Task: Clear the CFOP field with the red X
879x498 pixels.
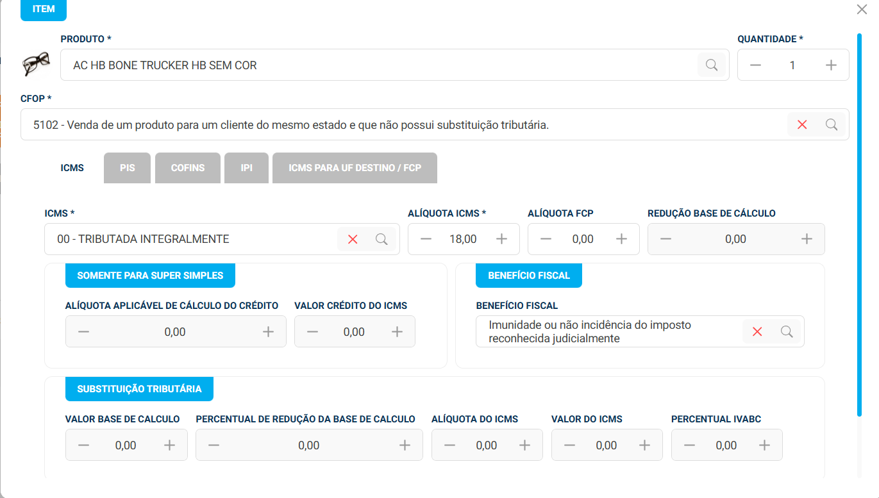Action: [801, 124]
